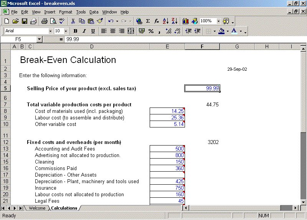Sort ascending A to Z
This screenshot has width=307, height=220.
165,21
